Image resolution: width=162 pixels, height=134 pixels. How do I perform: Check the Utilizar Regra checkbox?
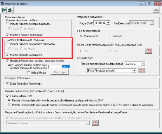28,73
